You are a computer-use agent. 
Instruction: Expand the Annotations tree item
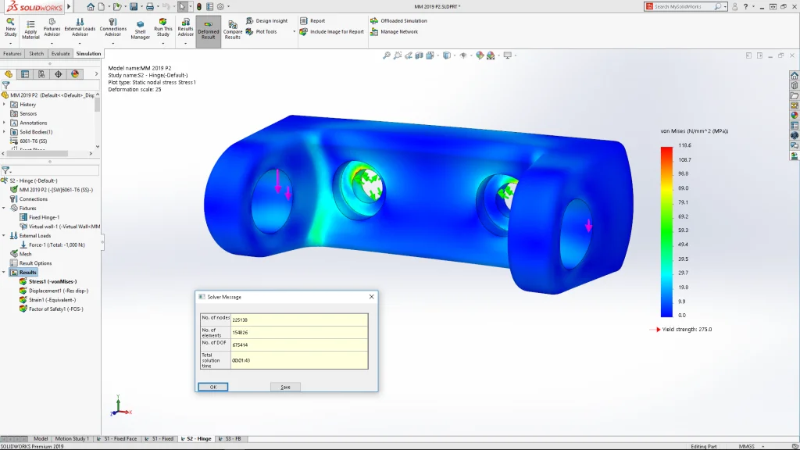click(x=5, y=123)
